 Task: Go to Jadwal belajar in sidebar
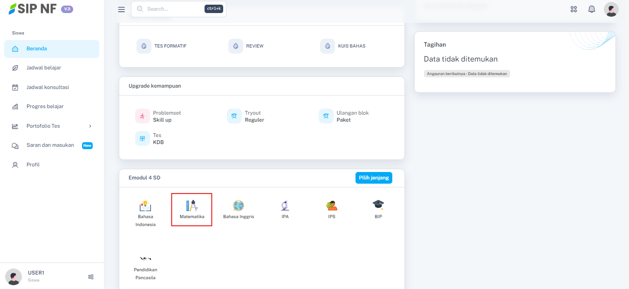[44, 68]
